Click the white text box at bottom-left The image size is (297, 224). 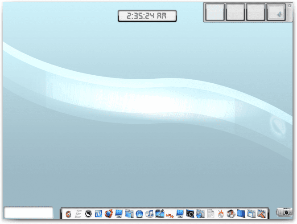tap(29, 212)
